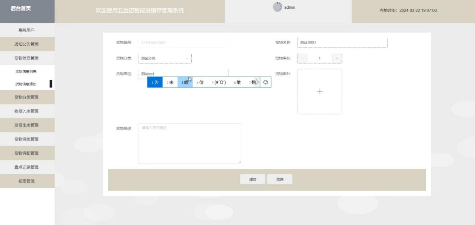Viewport: 475px width, 225px height.
Task: Click the admin username label
Action: pos(290,7)
